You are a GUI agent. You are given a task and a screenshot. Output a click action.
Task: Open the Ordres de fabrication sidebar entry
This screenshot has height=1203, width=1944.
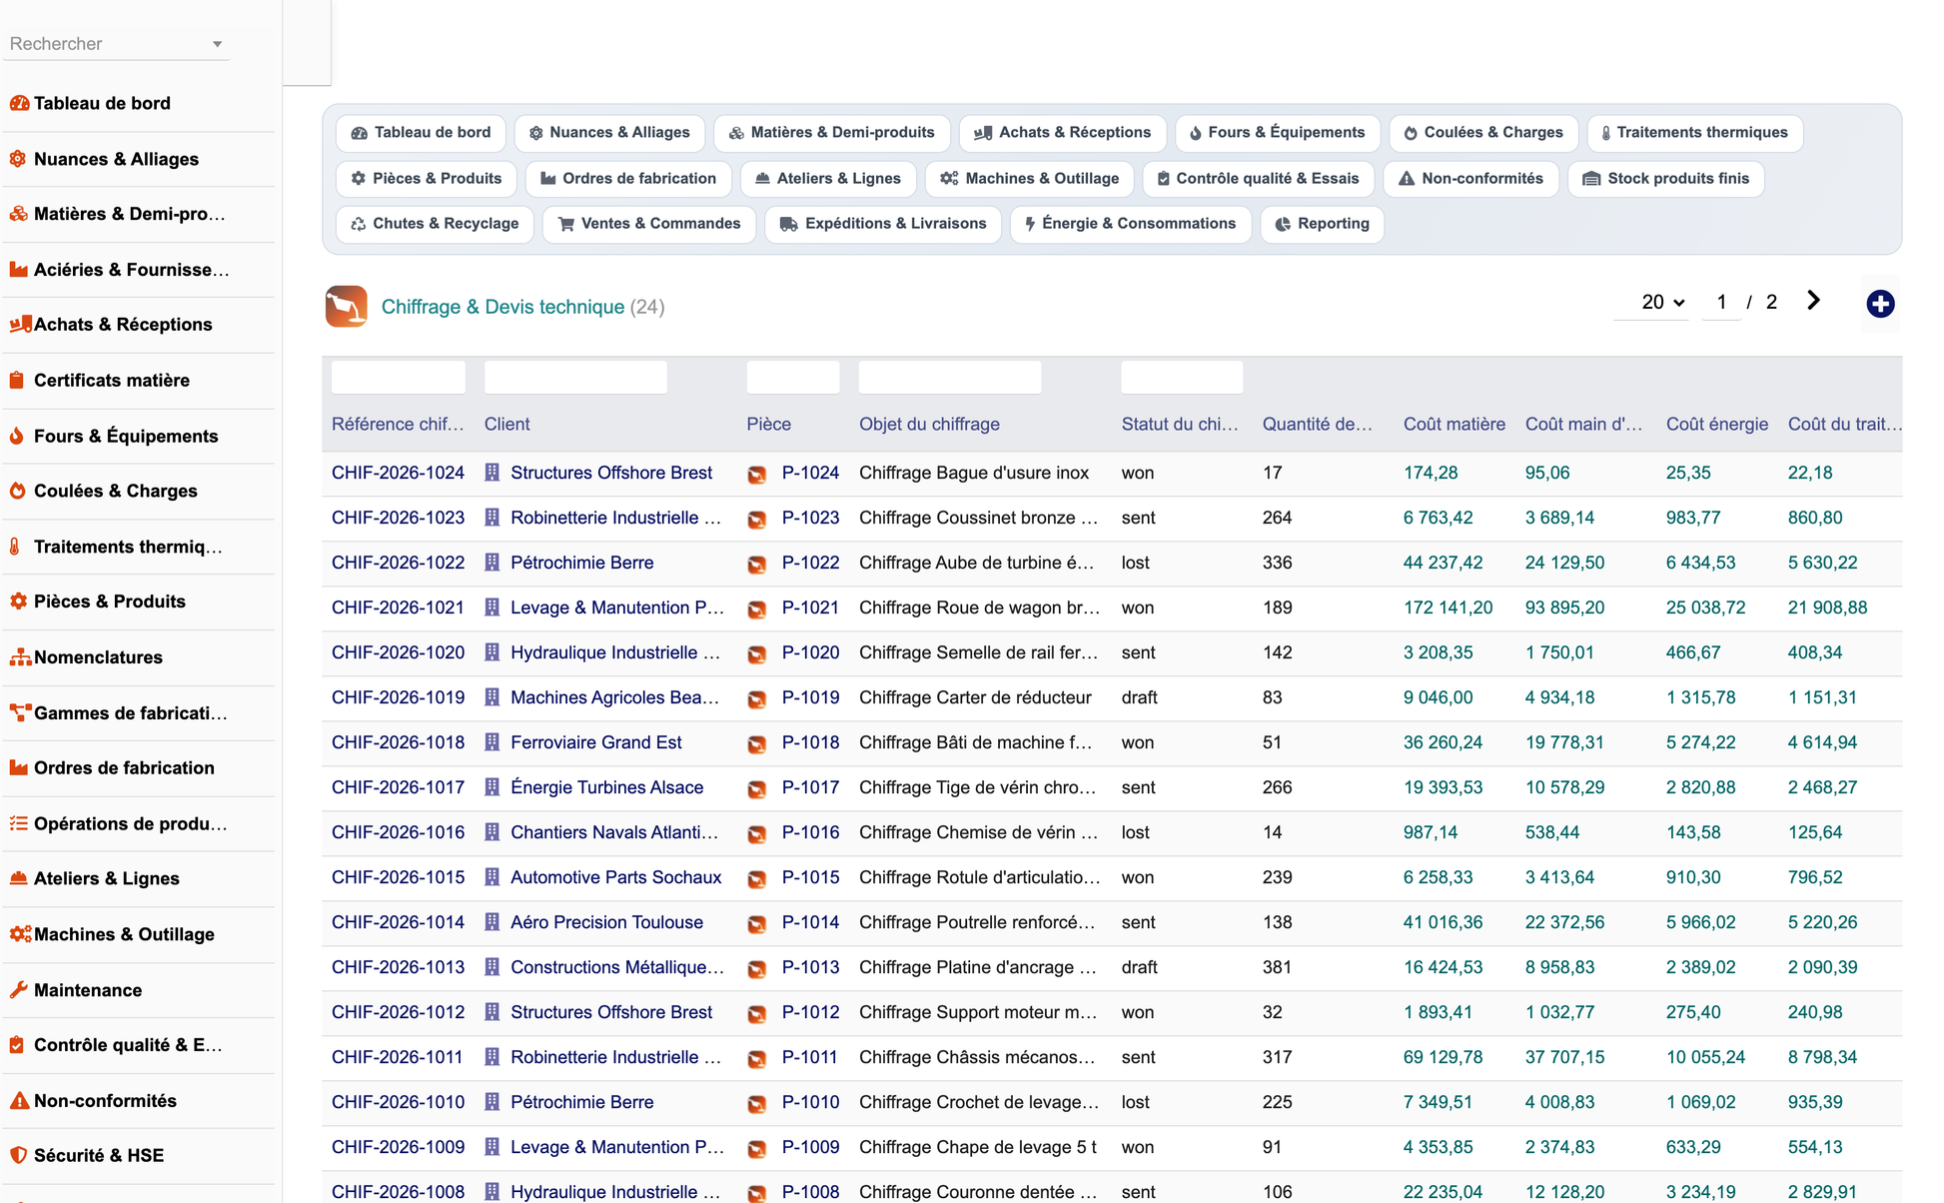click(124, 768)
